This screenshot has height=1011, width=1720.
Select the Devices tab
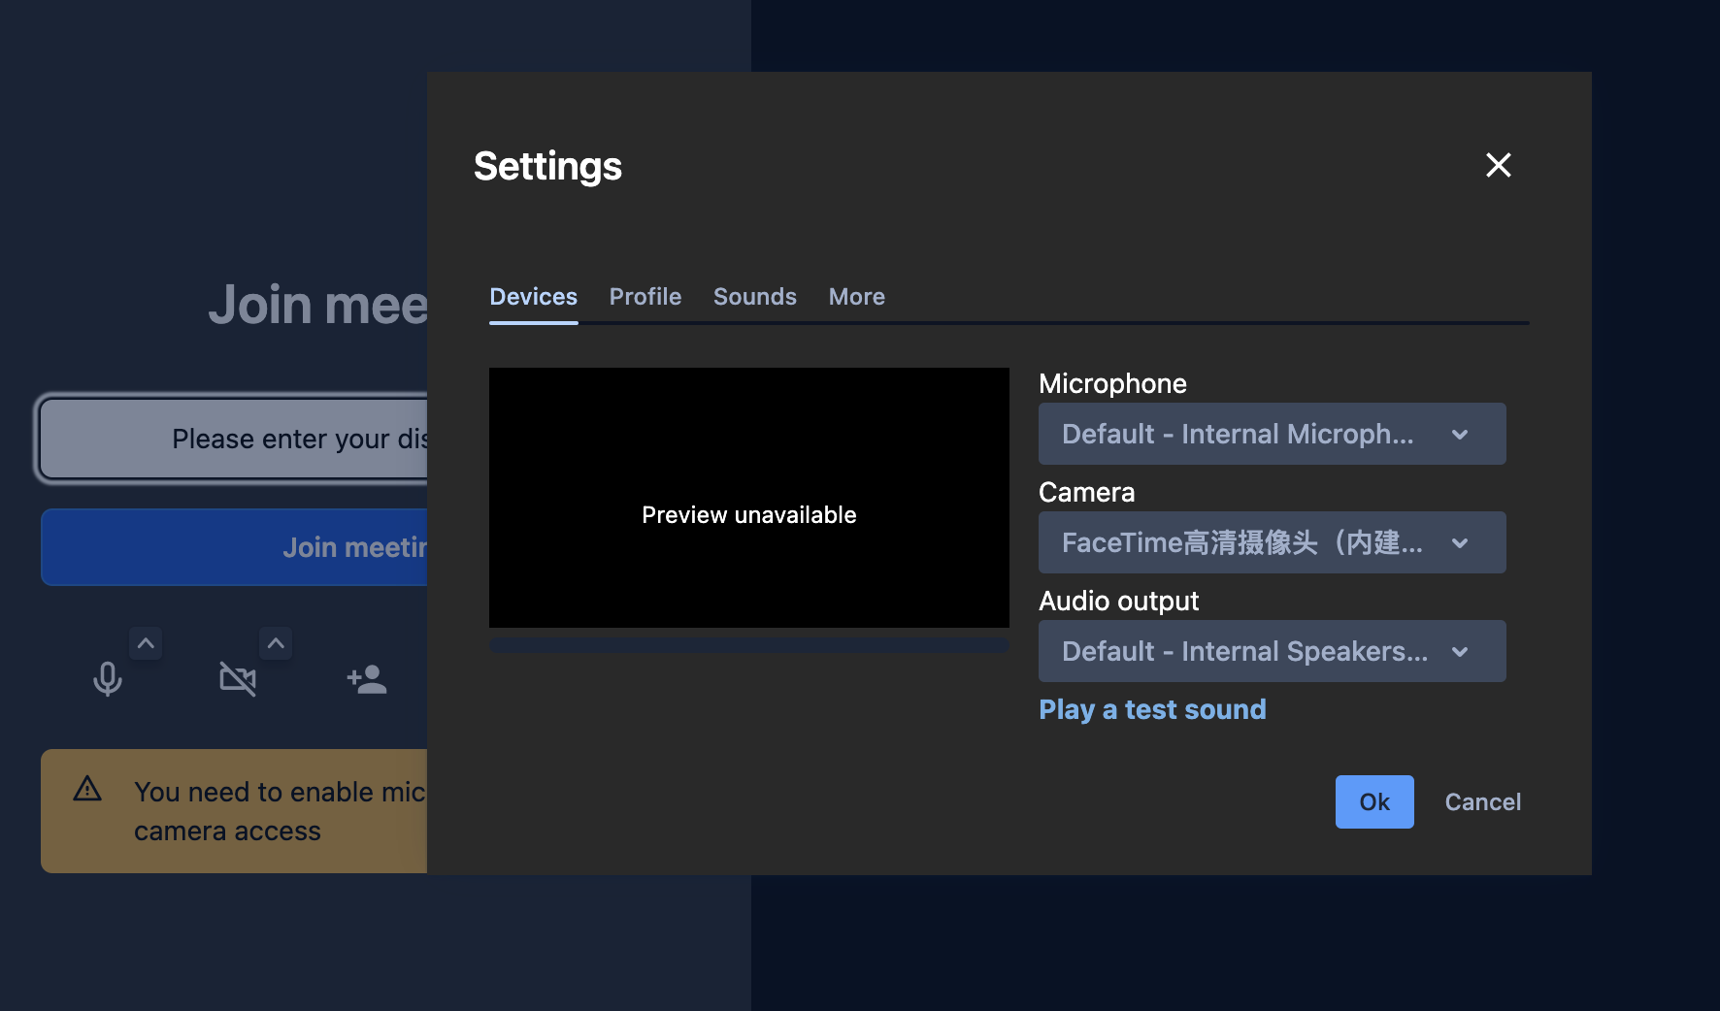[x=533, y=297]
